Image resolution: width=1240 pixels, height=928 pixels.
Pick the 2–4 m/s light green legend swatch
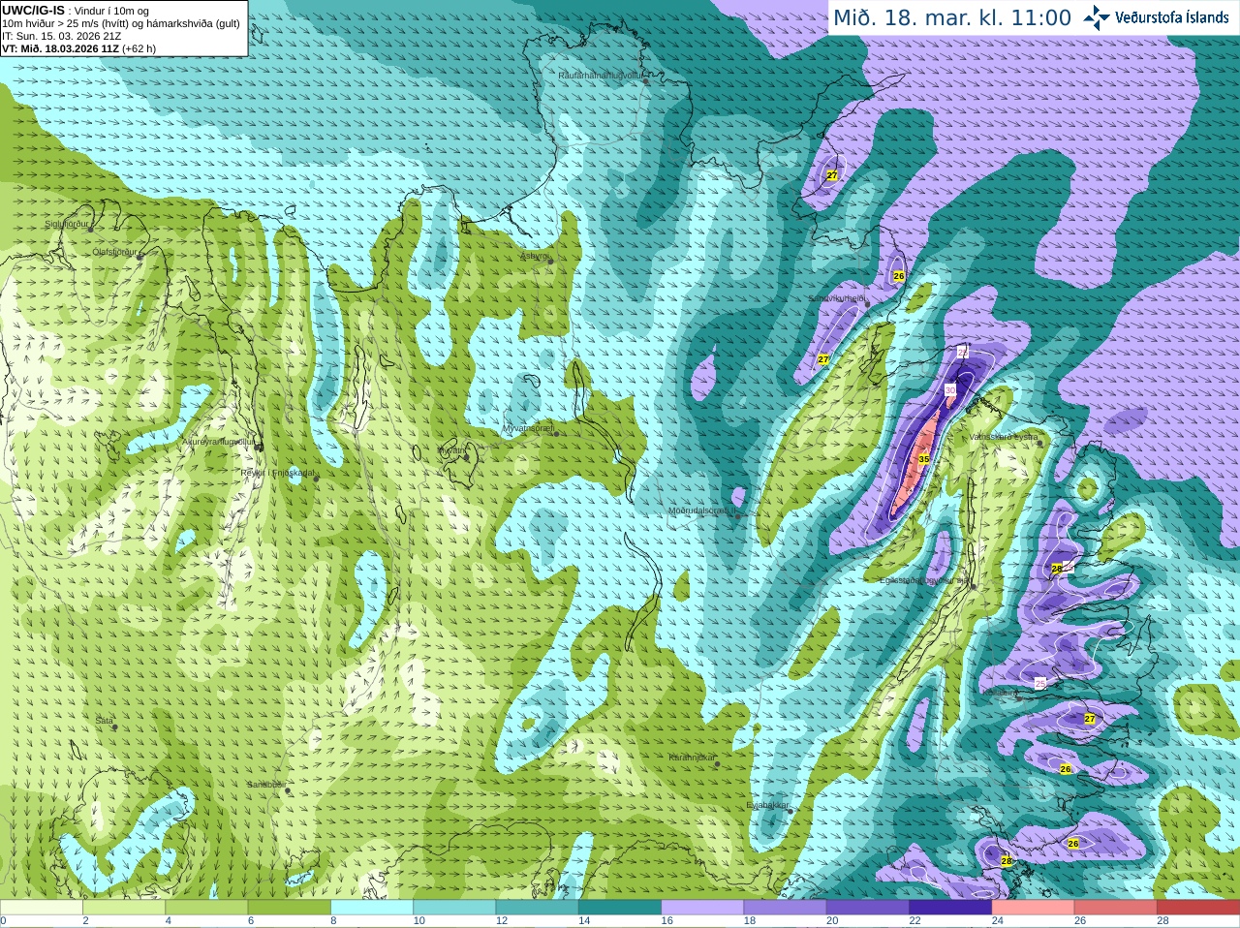(125, 908)
